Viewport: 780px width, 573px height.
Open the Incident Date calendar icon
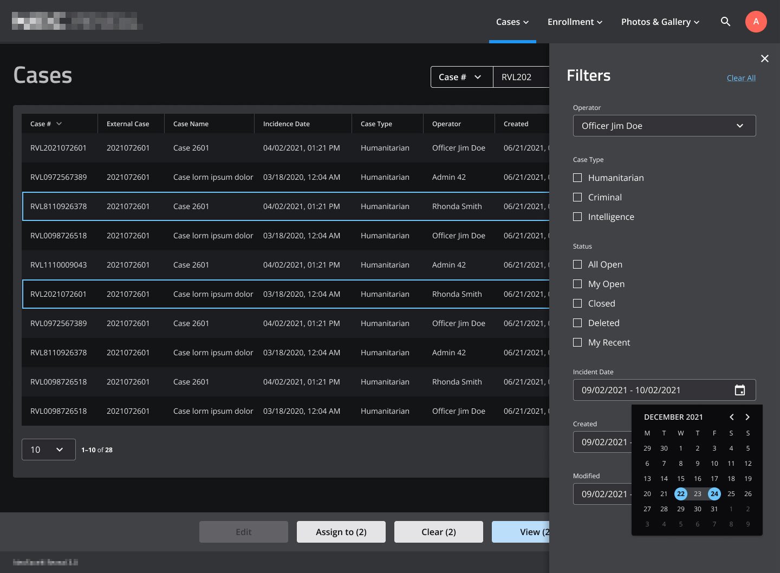(739, 390)
